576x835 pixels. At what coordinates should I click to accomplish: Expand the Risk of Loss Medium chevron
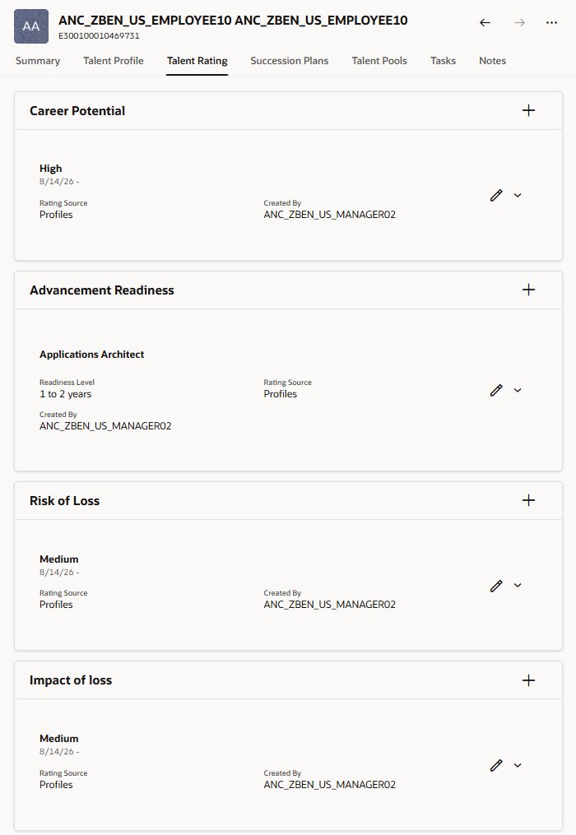pos(518,586)
